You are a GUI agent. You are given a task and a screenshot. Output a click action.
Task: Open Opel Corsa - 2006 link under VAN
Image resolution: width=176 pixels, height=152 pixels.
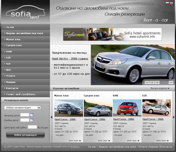123,119
